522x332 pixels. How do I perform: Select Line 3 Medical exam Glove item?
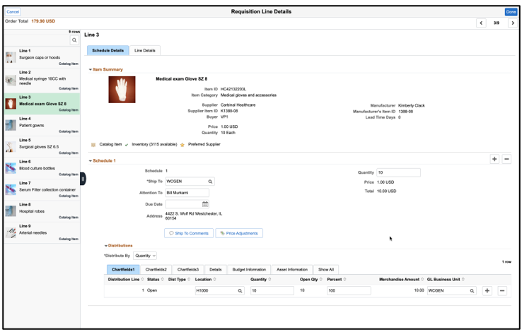click(42, 104)
